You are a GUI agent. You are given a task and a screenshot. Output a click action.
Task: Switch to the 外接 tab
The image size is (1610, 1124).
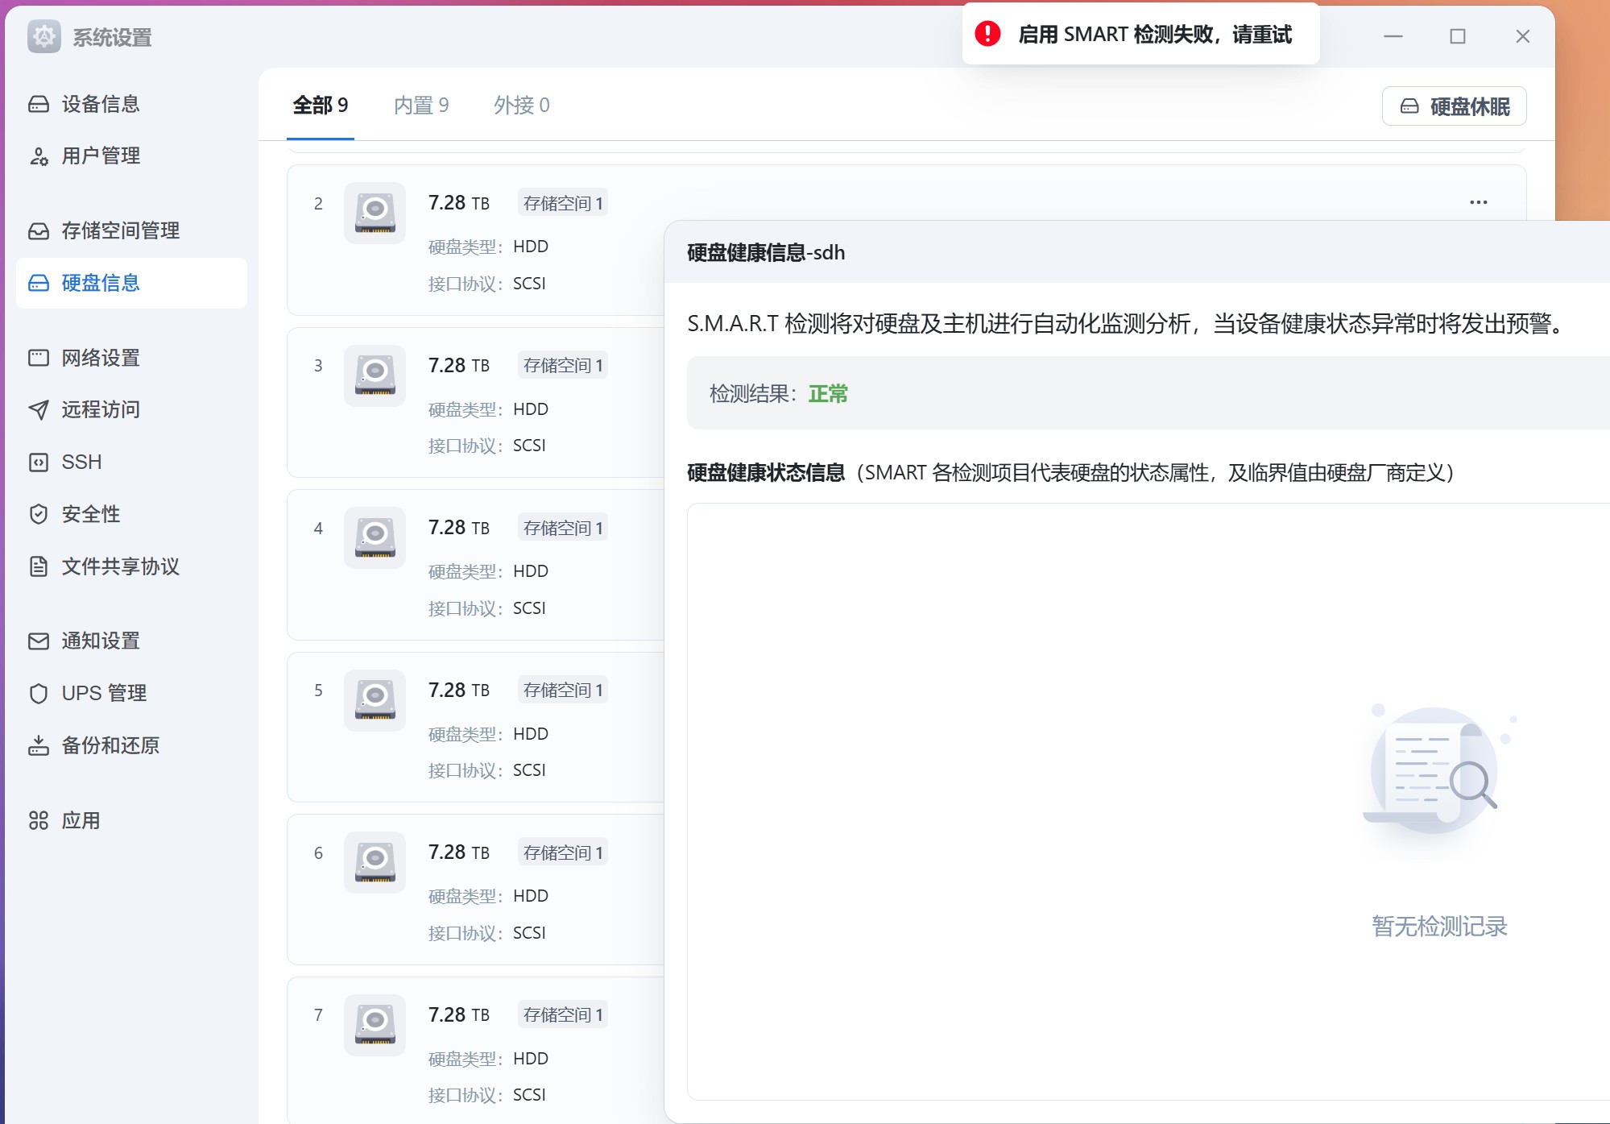[x=521, y=105]
